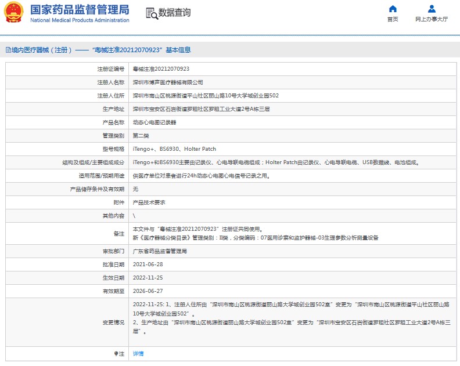The width and height of the screenshot is (460, 366).
Task: Select approving dept 广东省药品监督管理局
Action: click(160, 251)
